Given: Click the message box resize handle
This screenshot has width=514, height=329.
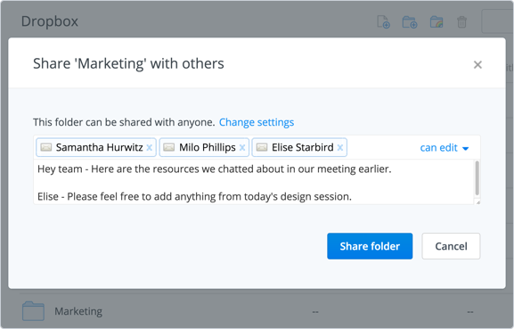Looking at the screenshot, I should pos(478,202).
